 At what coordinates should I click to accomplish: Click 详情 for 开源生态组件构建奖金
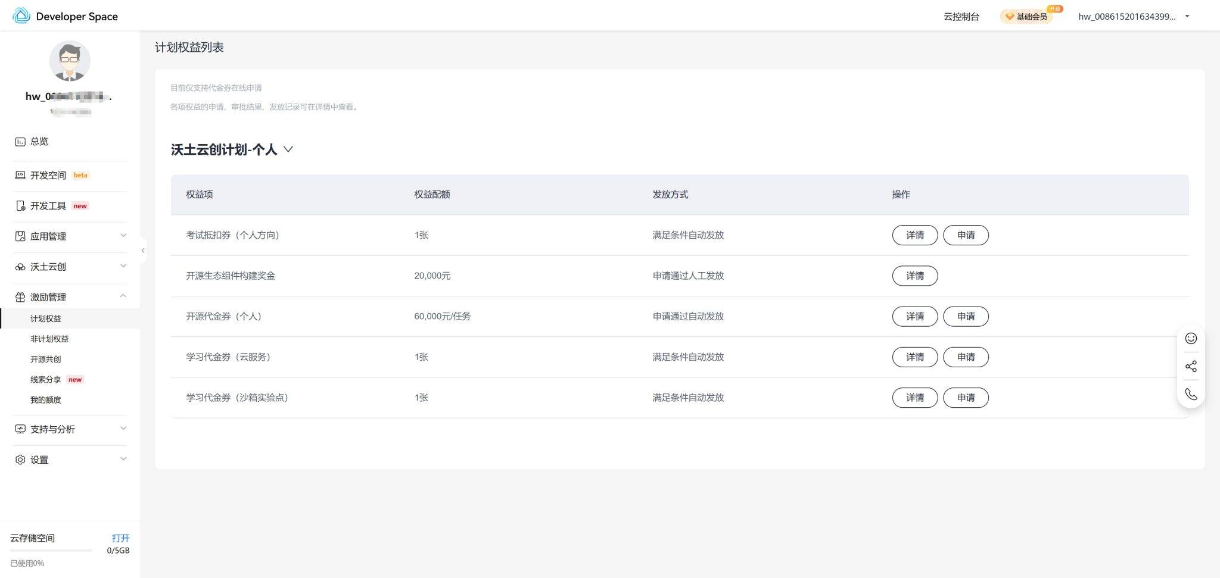tap(914, 276)
